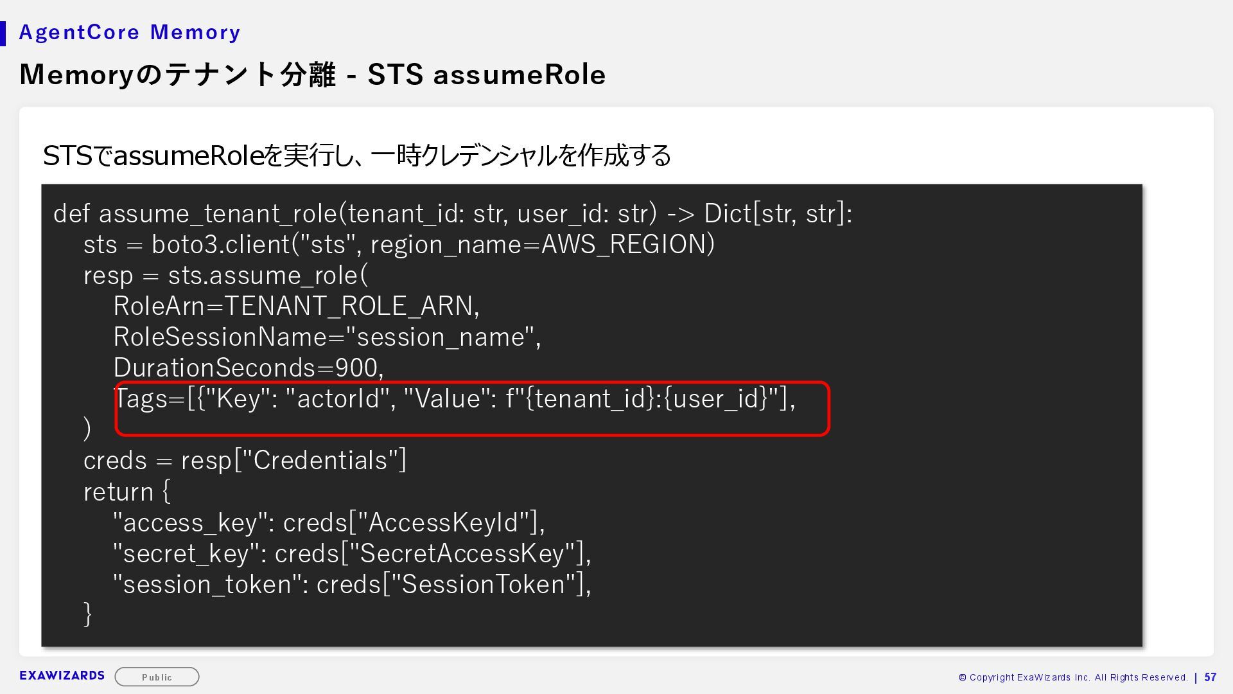Click the access_key dictionary entry
Screen dimensions: 1233x694
click(329, 522)
